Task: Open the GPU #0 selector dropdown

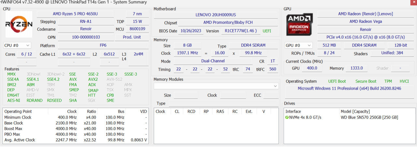Action: tap(298, 45)
